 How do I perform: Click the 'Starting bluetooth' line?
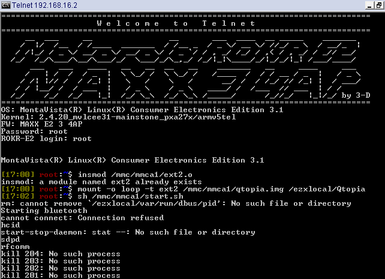click(x=44, y=211)
